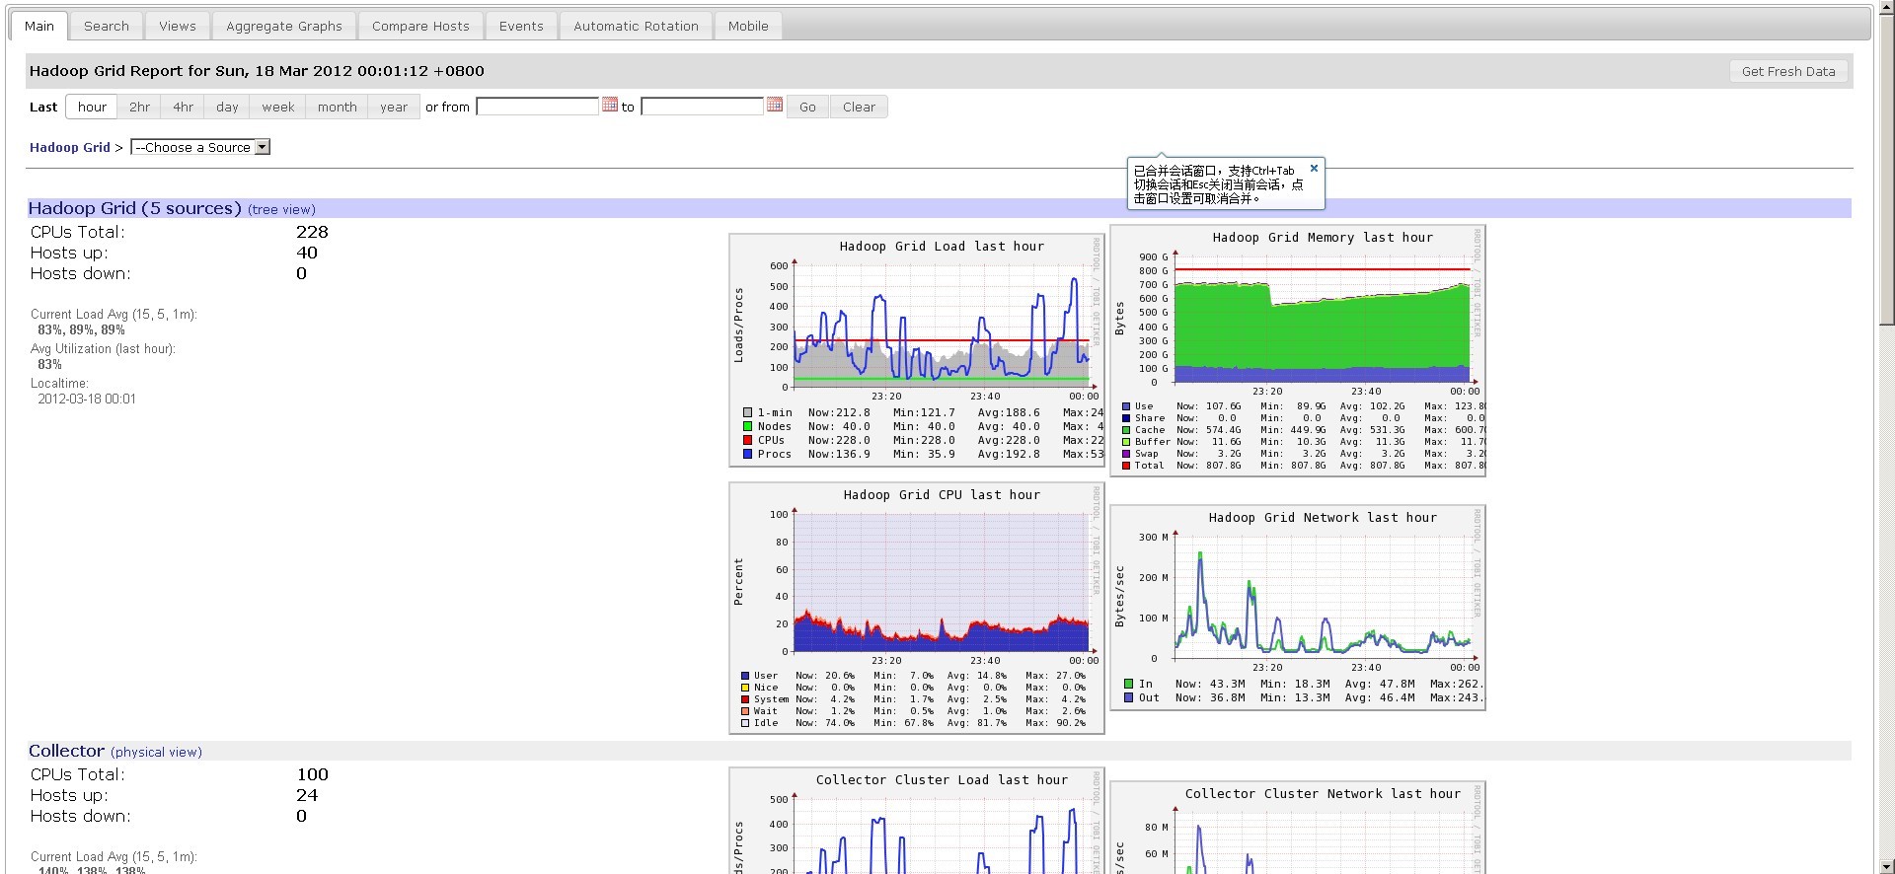
Task: Open the Views tab
Action: [178, 26]
